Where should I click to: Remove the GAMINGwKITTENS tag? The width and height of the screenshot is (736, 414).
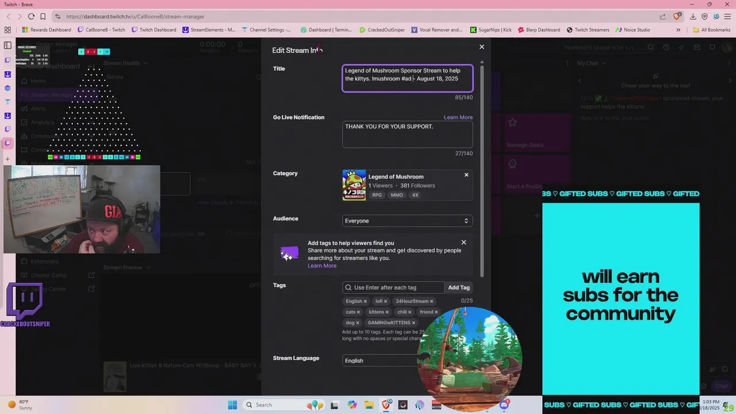coord(413,323)
